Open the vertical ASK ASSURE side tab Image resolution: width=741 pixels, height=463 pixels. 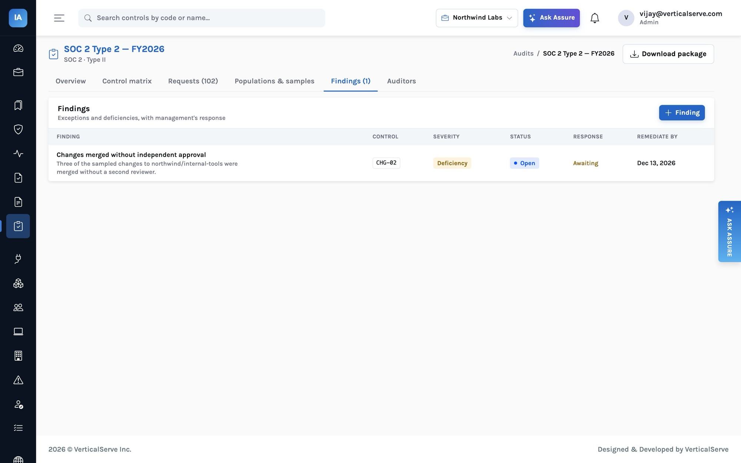point(730,231)
